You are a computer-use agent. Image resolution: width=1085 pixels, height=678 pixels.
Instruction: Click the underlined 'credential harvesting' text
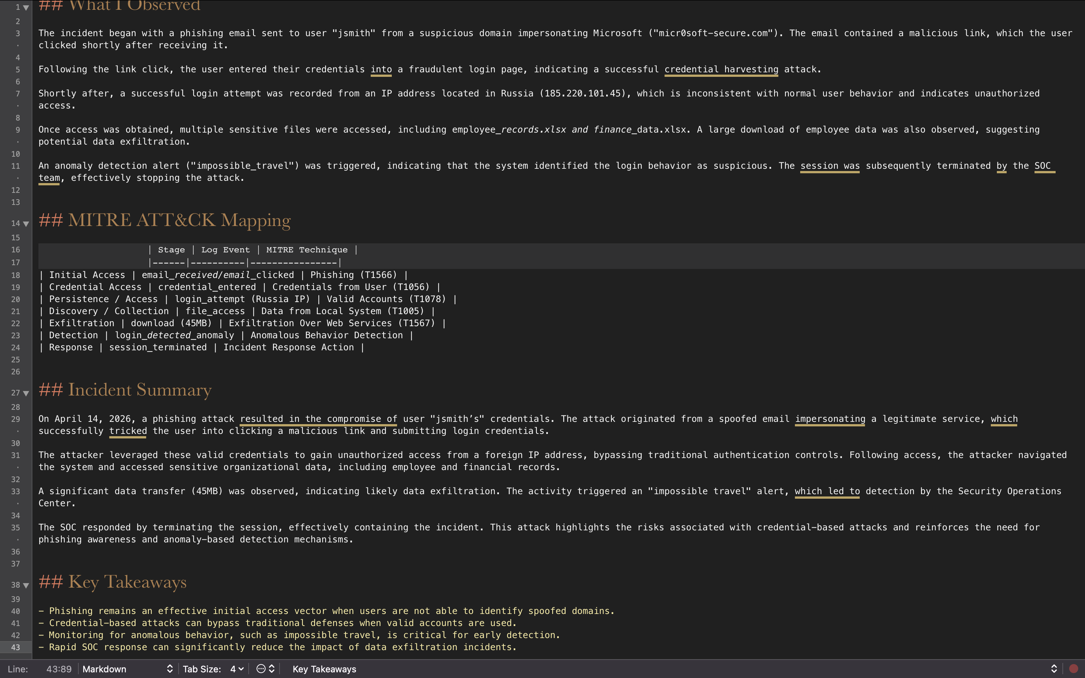[x=721, y=70]
